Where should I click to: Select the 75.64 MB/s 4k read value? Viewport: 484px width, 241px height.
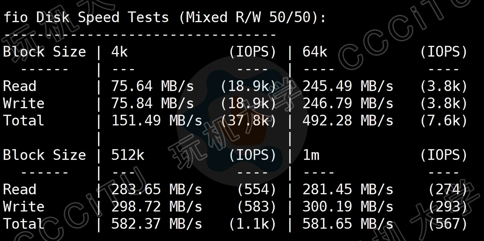point(153,86)
